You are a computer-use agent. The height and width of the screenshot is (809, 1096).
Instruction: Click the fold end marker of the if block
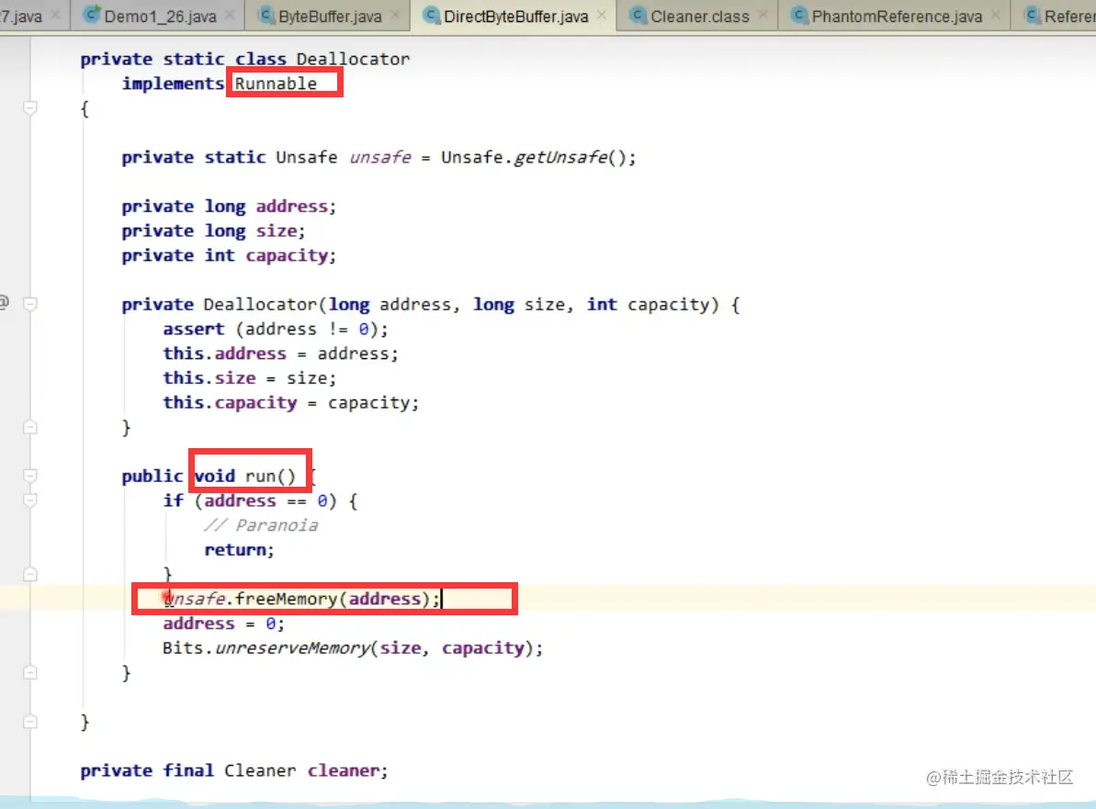[x=30, y=574]
